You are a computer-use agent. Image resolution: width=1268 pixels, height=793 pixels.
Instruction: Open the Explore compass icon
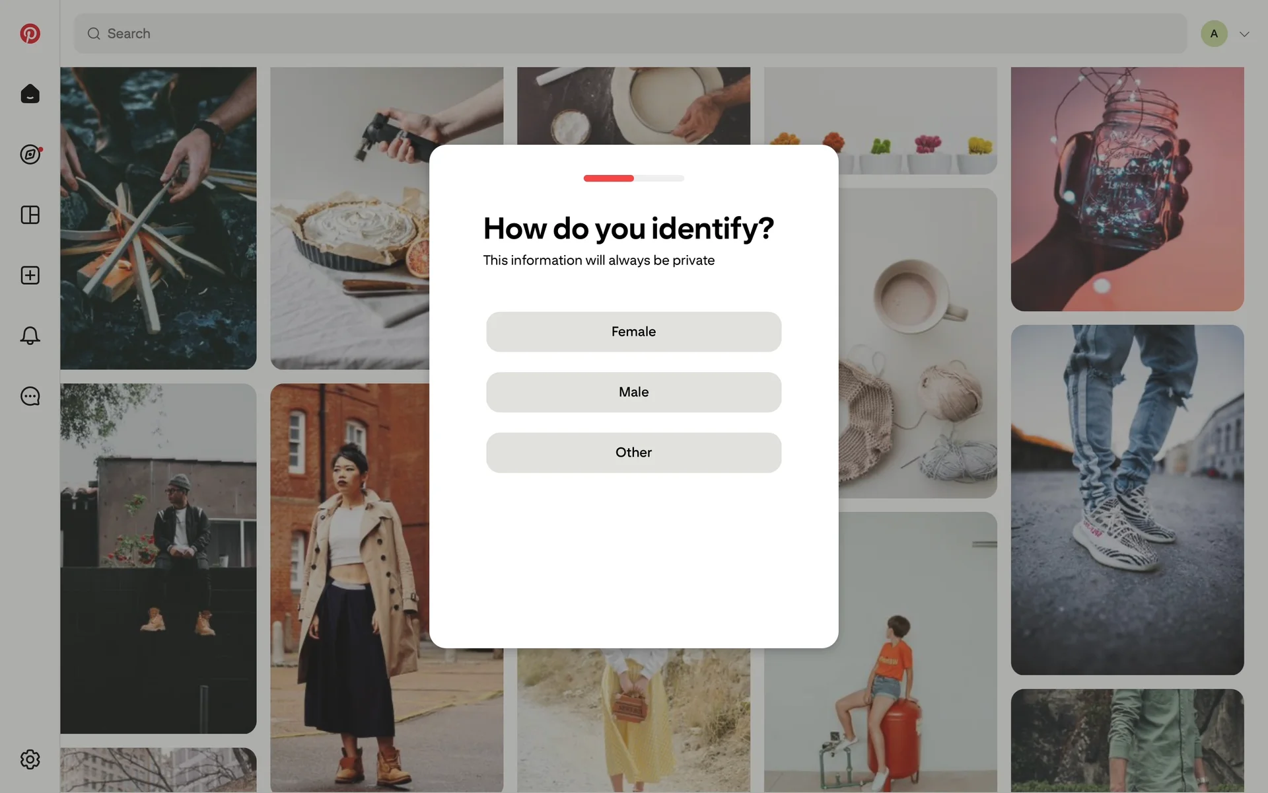click(30, 154)
